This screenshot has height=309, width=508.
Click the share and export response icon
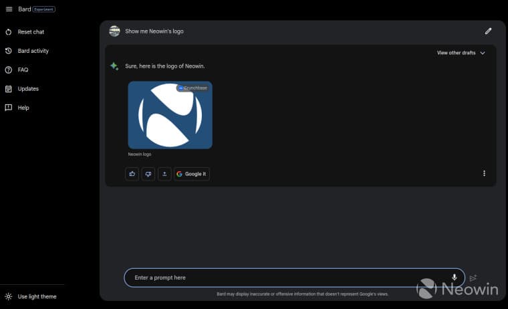pyautogui.click(x=164, y=174)
